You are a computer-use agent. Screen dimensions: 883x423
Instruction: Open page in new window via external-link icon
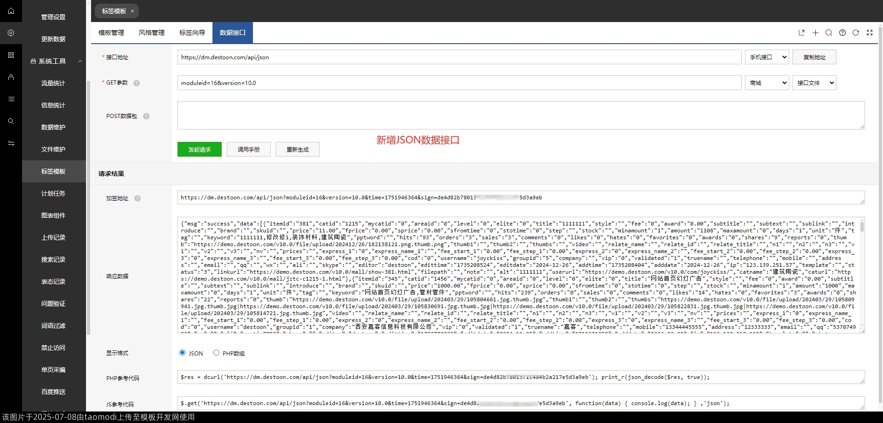802,33
